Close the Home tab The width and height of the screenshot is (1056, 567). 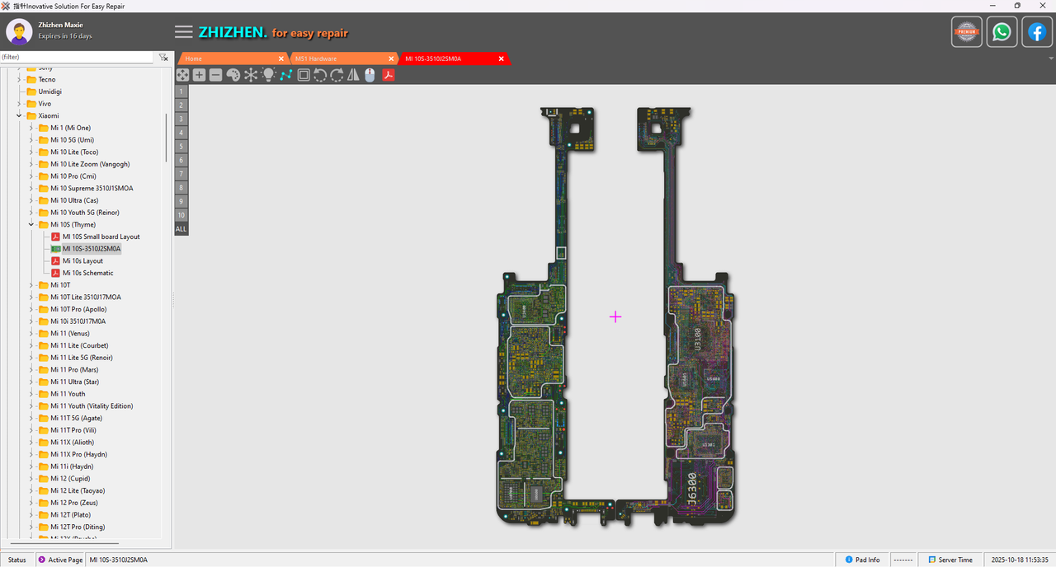[280, 59]
